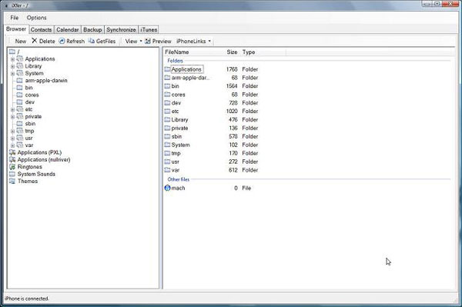Image resolution: width=462 pixels, height=307 pixels.
Task: Click the GetFiles icon in toolbar
Action: click(x=92, y=41)
